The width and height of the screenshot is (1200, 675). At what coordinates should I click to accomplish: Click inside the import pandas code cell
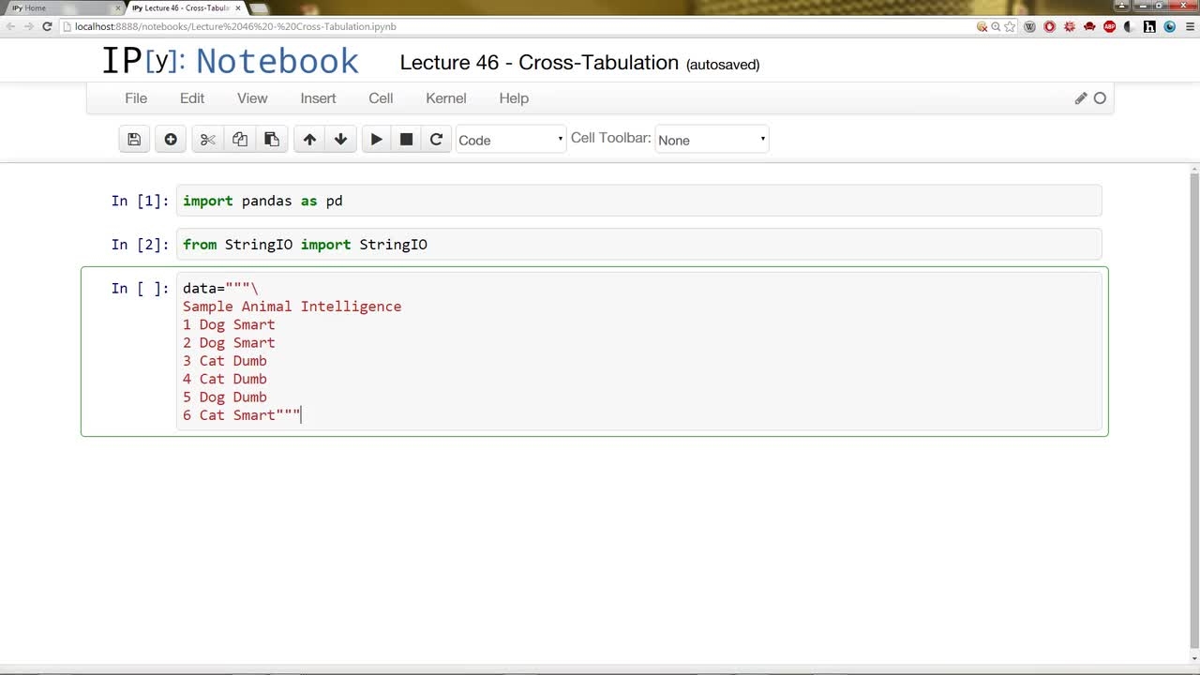pyautogui.click(x=638, y=201)
